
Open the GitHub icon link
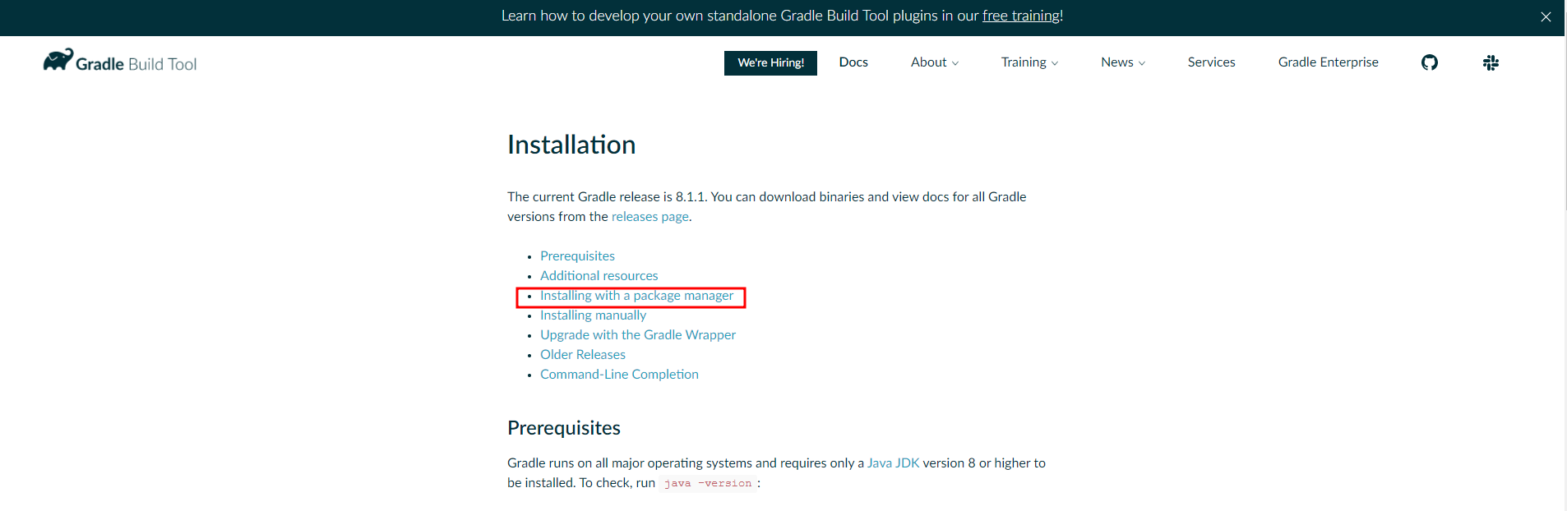(1430, 62)
